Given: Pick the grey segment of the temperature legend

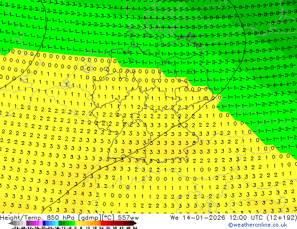Looking at the screenshot, I should point(20,223).
